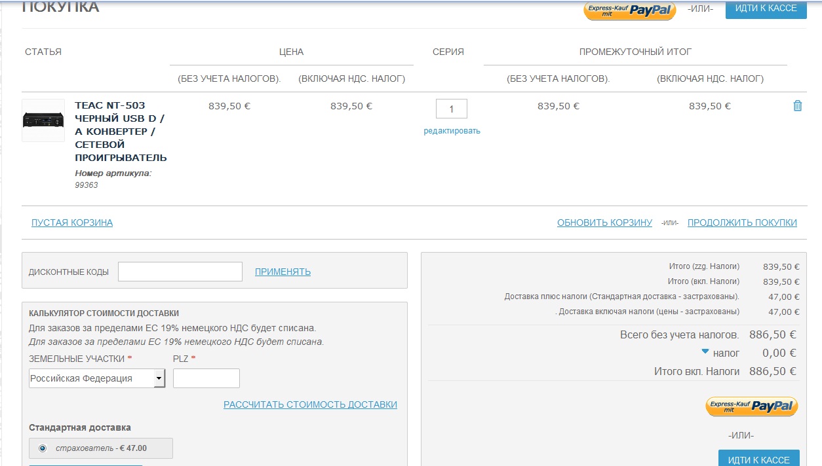Click the ПУСТАЯ КОРЗИНА link
The width and height of the screenshot is (822, 466).
(72, 223)
